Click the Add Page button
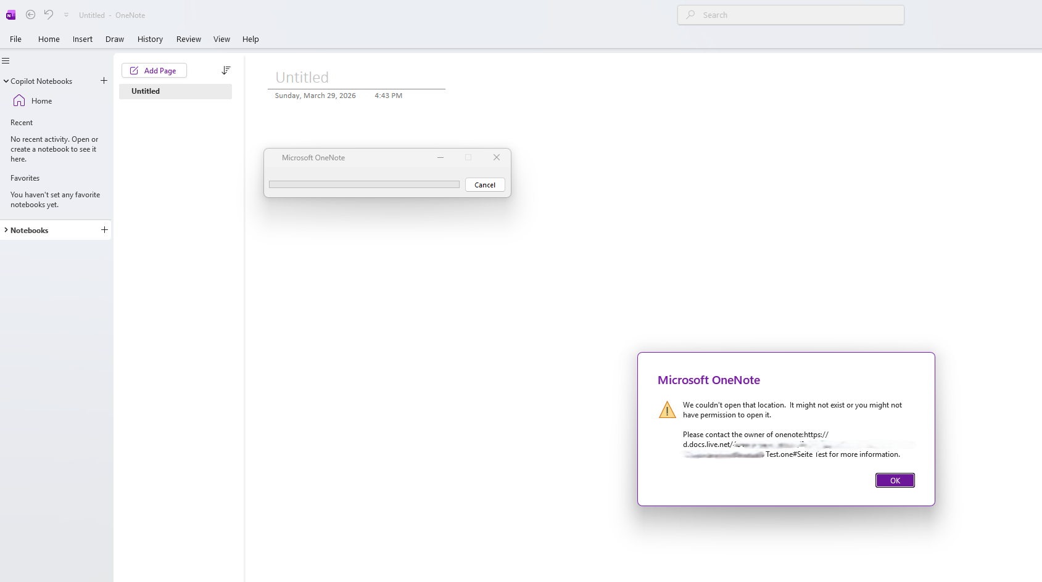 click(x=154, y=70)
